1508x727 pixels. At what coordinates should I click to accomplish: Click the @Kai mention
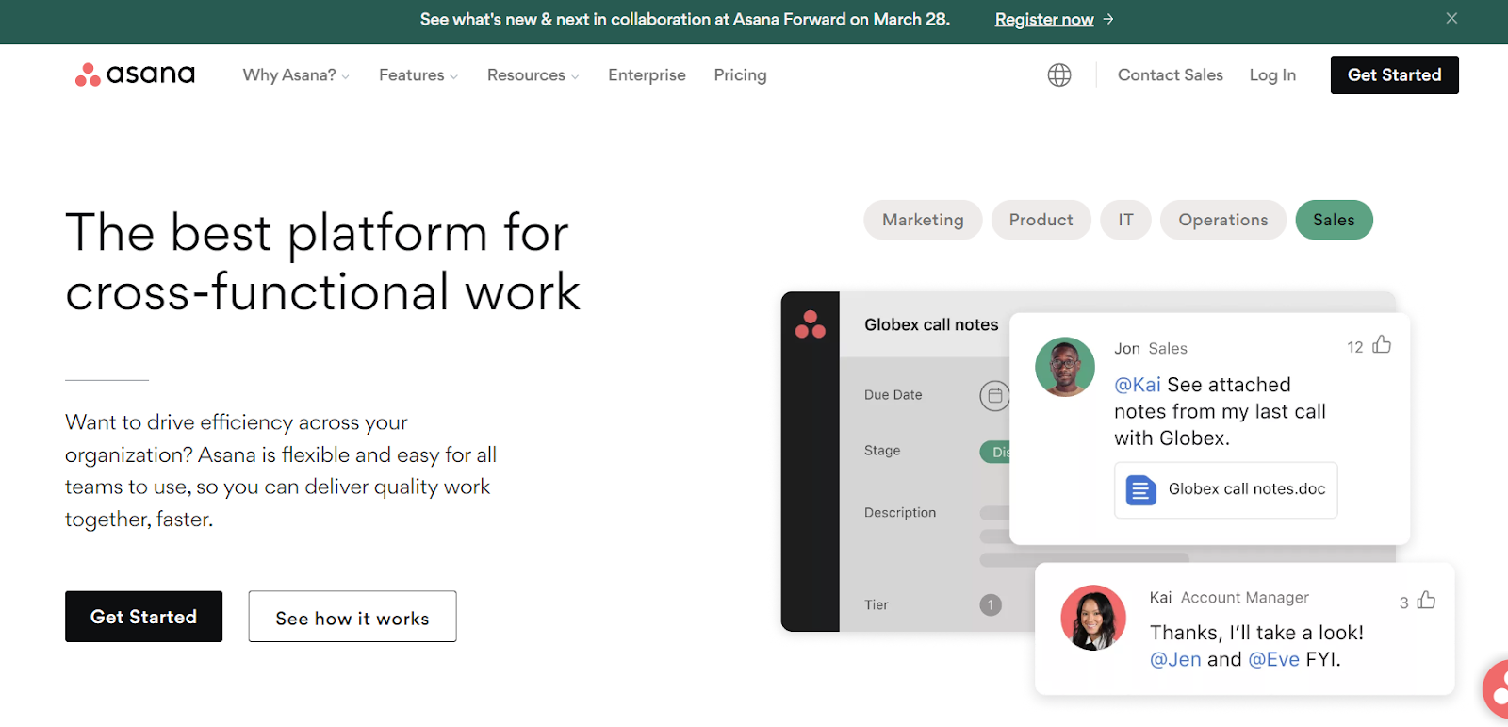tap(1138, 385)
